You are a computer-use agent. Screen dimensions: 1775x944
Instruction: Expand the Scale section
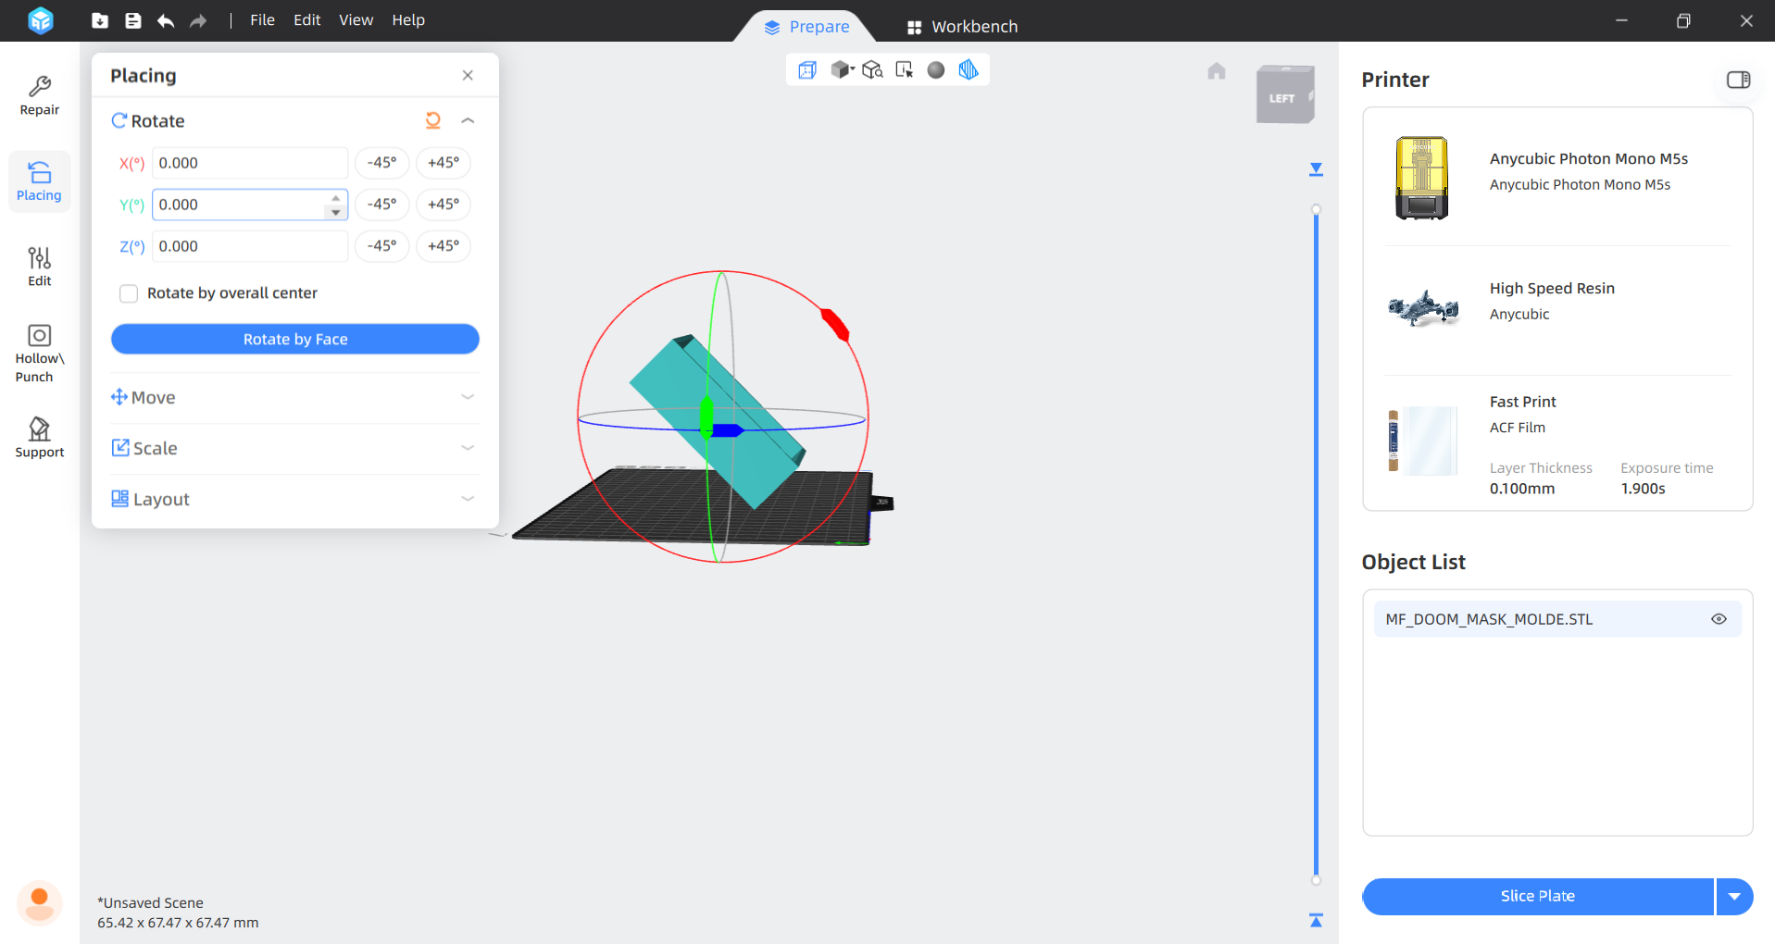468,448
